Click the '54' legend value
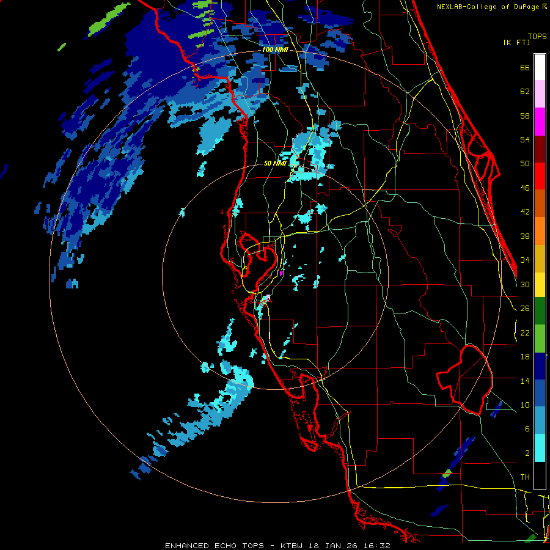 pyautogui.click(x=525, y=139)
